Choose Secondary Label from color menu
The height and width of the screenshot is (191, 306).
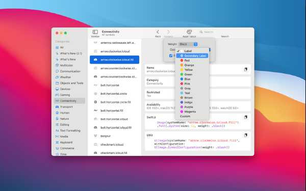pyautogui.click(x=192, y=56)
